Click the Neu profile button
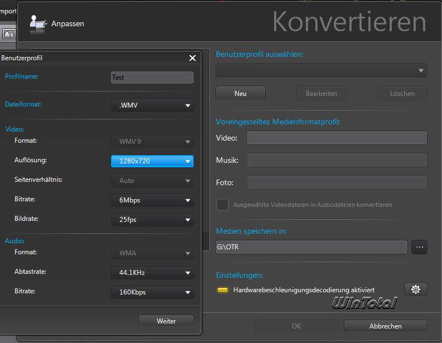The height and width of the screenshot is (343, 442). 241,93
